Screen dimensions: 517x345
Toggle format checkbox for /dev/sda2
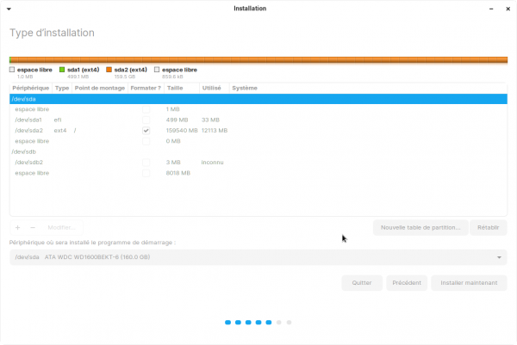[x=146, y=131]
